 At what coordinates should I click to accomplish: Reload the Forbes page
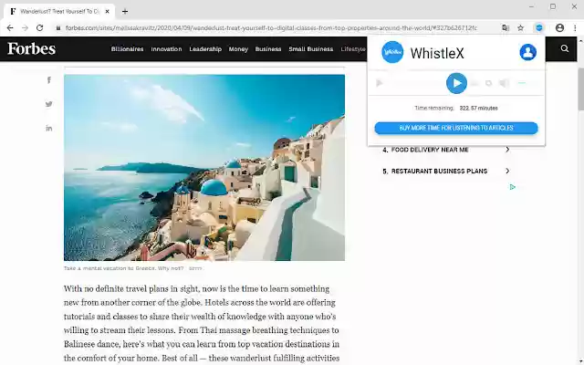tap(40, 28)
